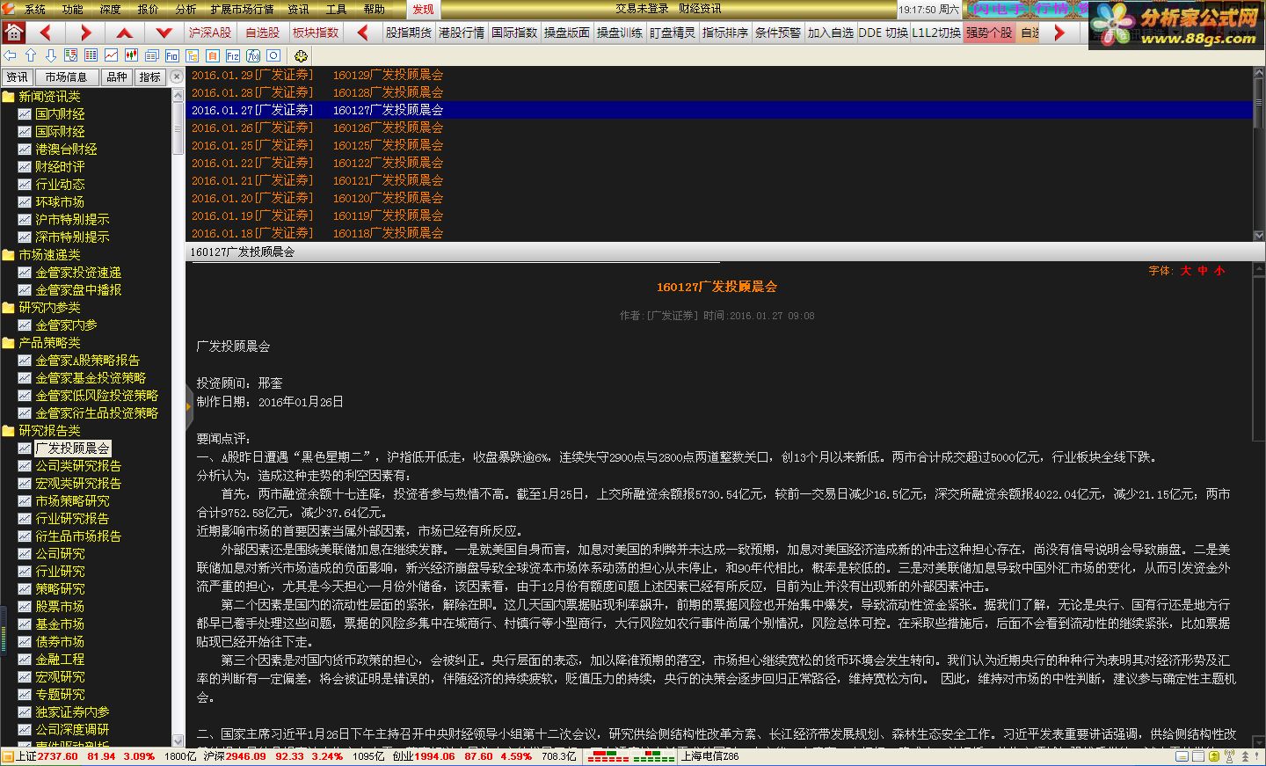Close the left sidebar with X icon
Screen dimensions: 1266x766
point(177,77)
